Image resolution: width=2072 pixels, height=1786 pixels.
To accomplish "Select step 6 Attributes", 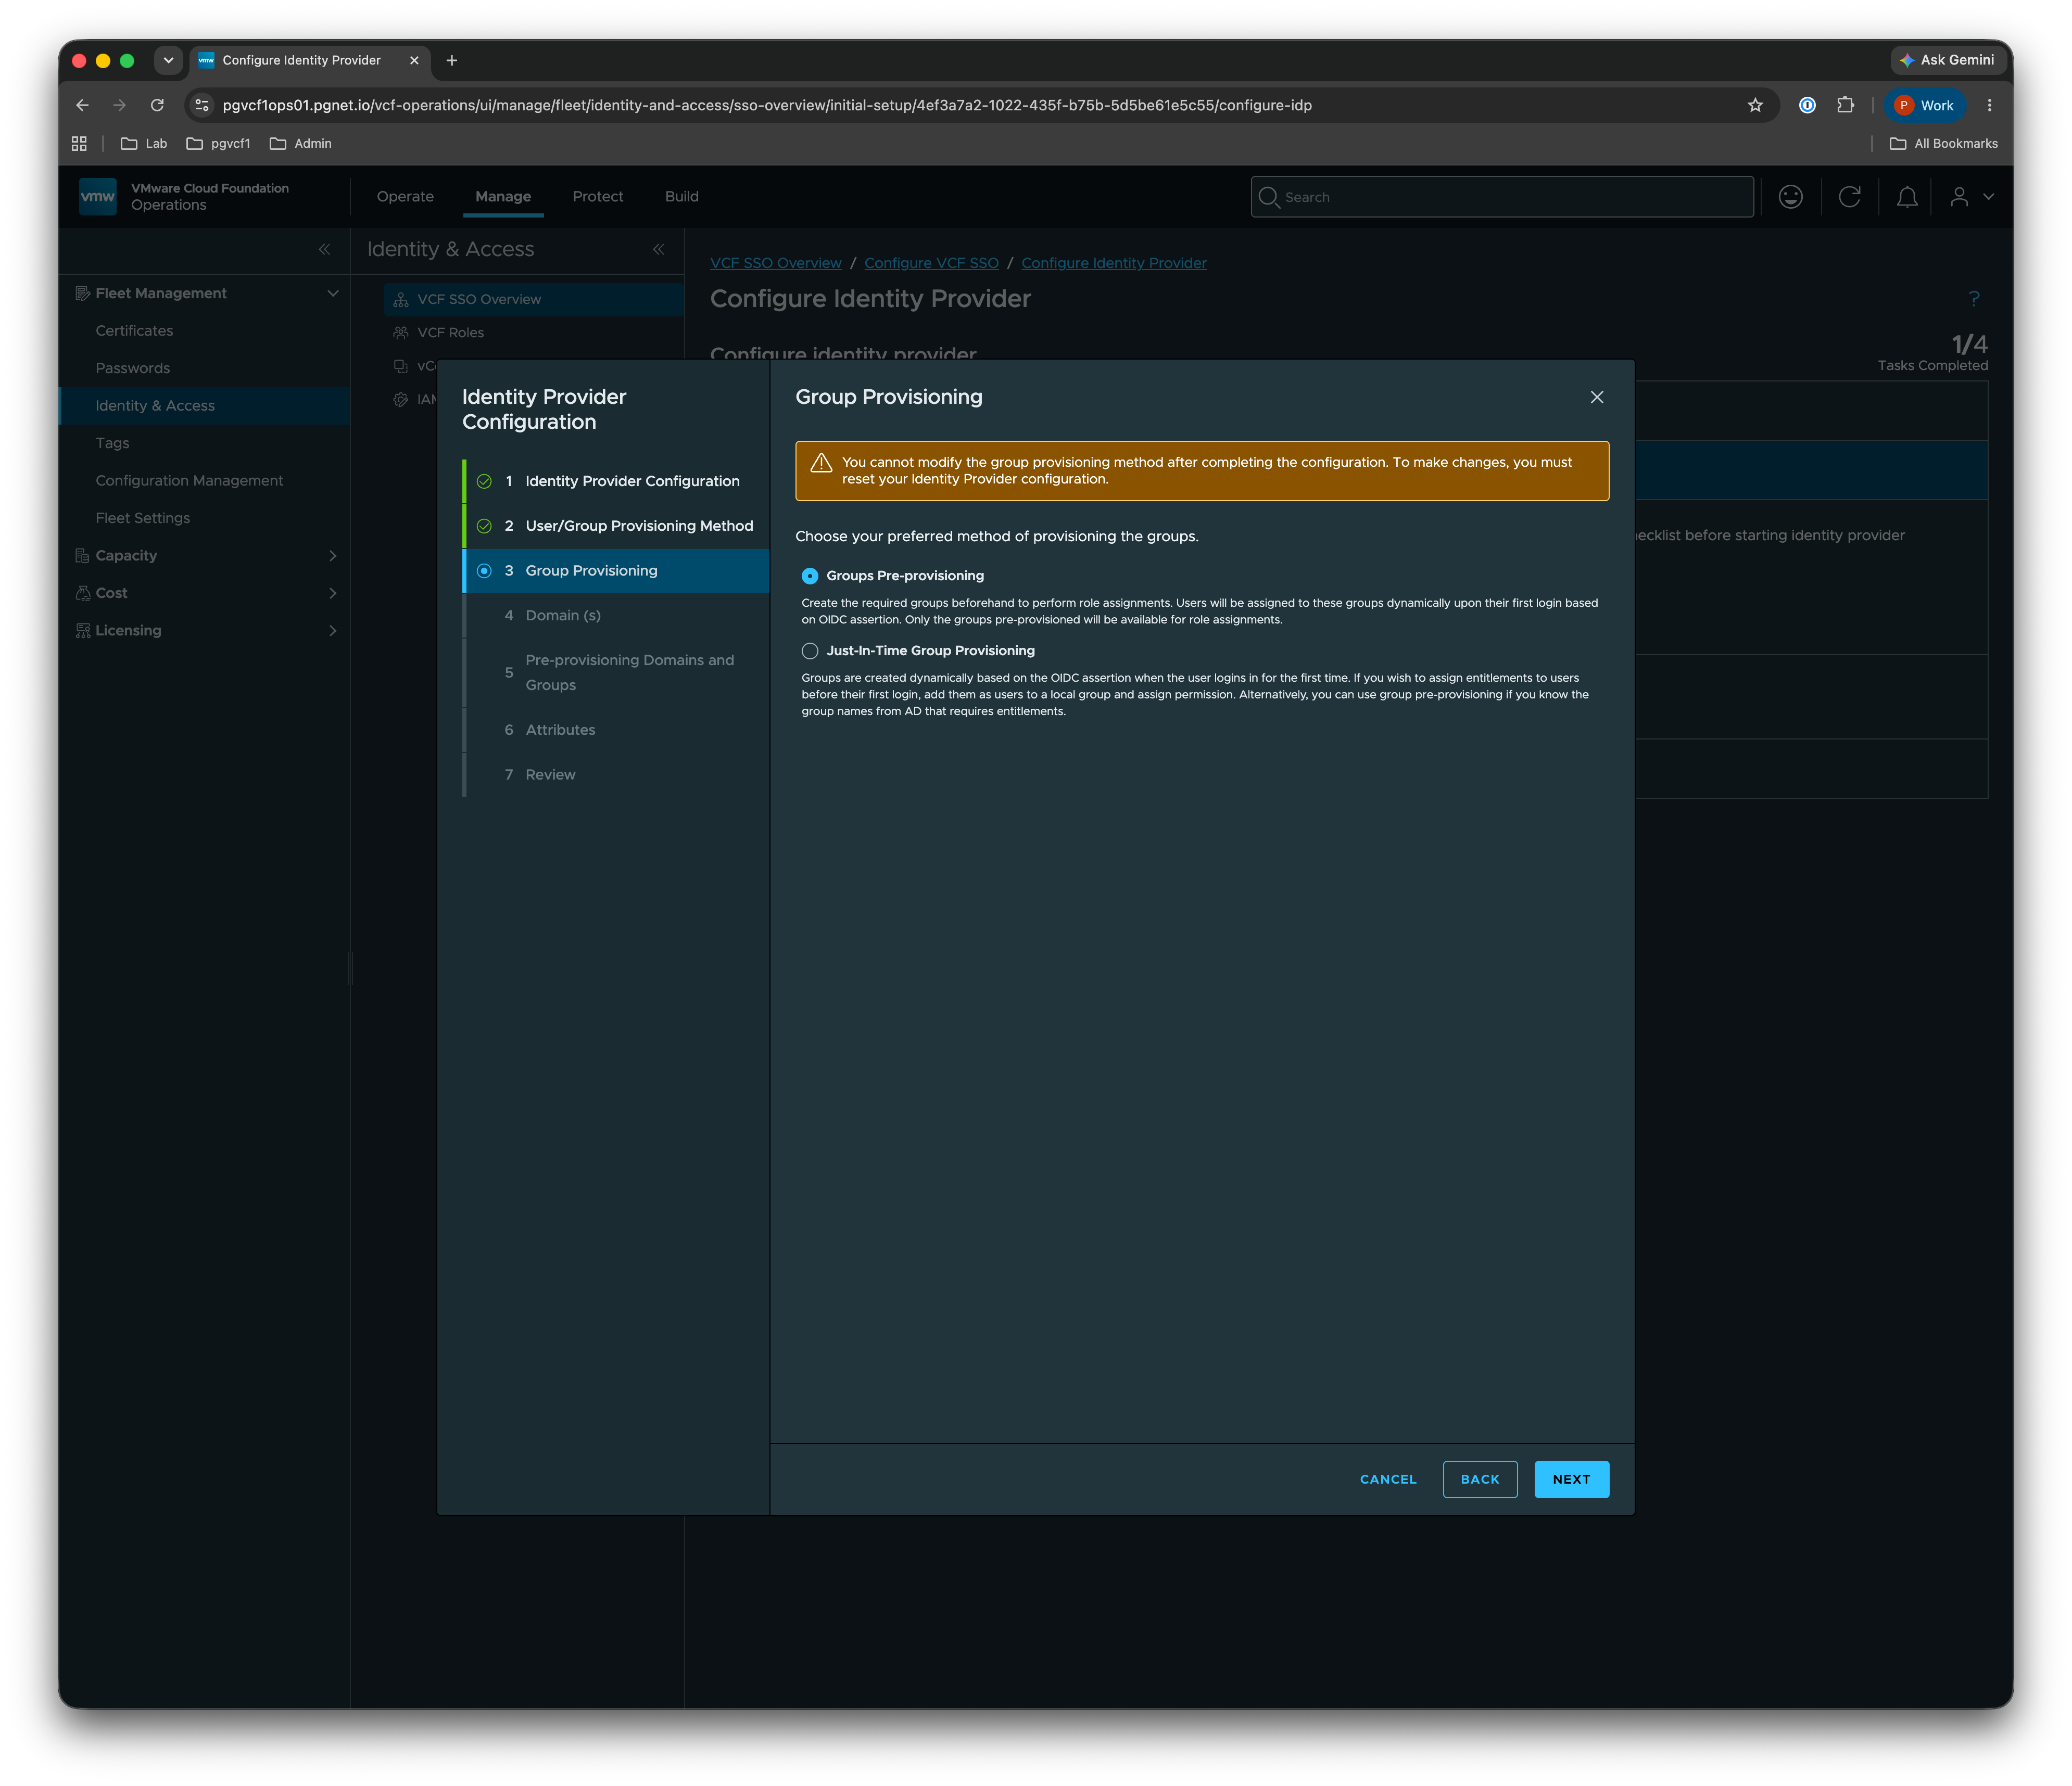I will [x=616, y=730].
